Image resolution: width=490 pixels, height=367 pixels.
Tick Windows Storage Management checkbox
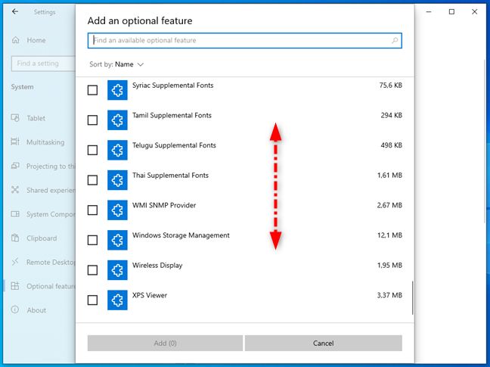pyautogui.click(x=92, y=240)
